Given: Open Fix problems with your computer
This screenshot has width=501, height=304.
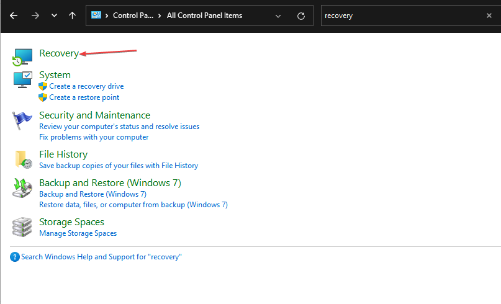Looking at the screenshot, I should pos(94,137).
